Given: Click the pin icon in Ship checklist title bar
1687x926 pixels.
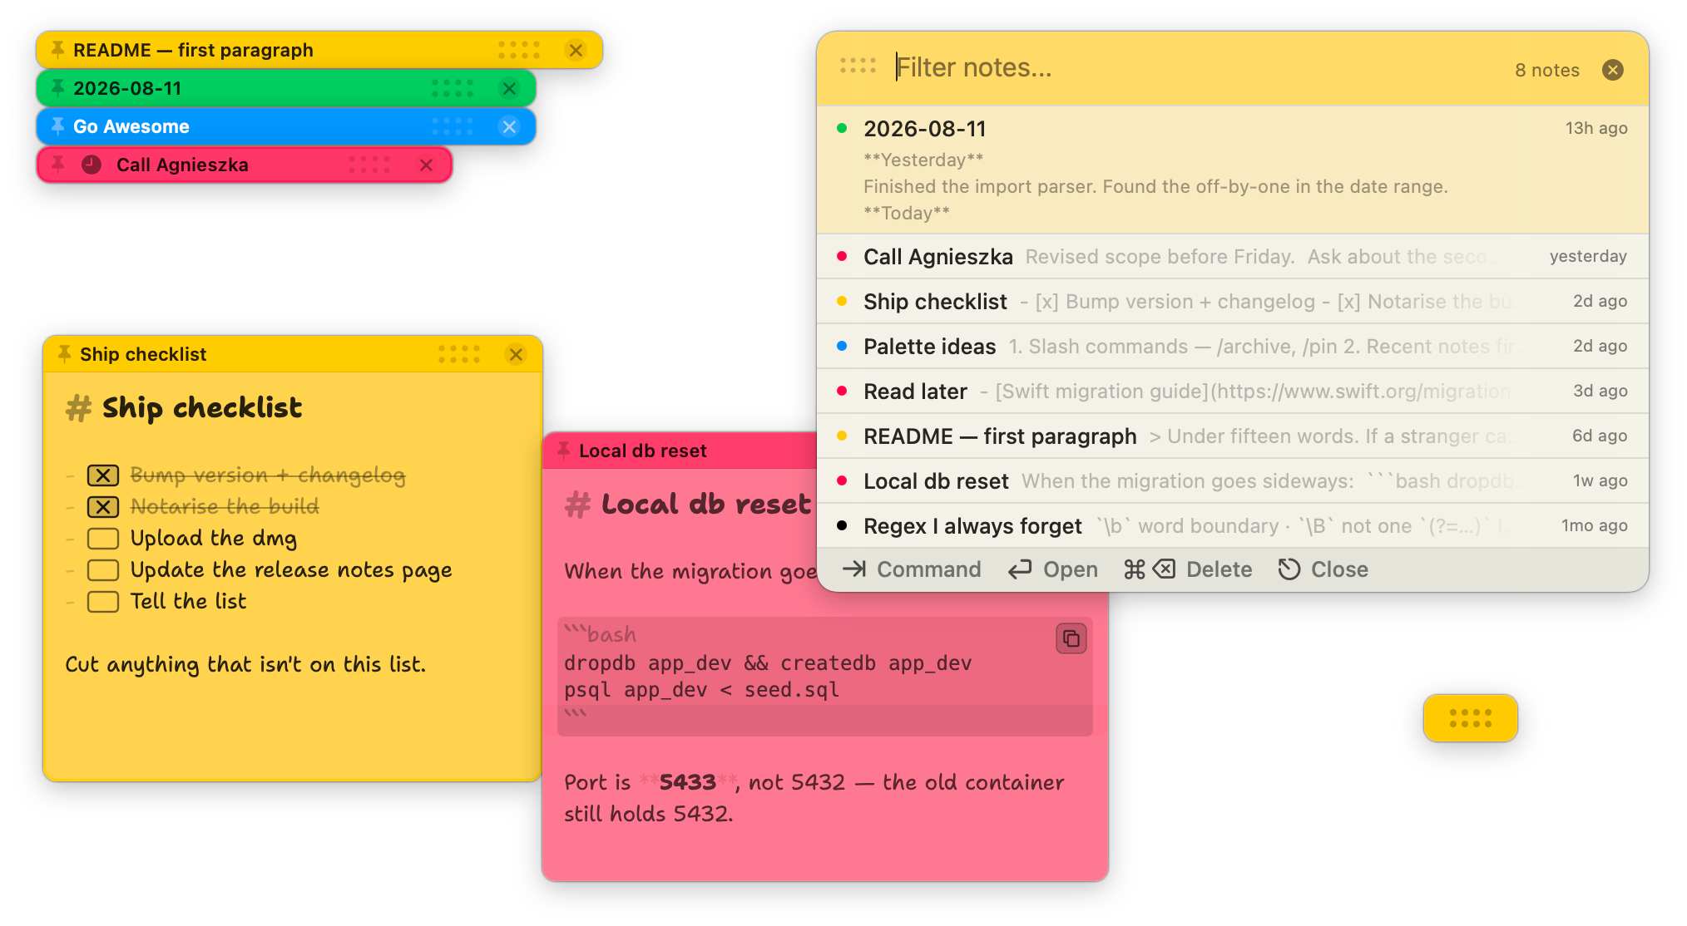Looking at the screenshot, I should tap(64, 354).
